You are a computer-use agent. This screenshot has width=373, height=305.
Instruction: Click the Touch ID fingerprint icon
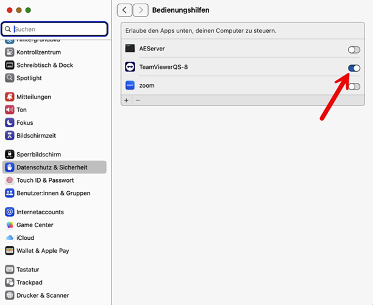(x=10, y=180)
